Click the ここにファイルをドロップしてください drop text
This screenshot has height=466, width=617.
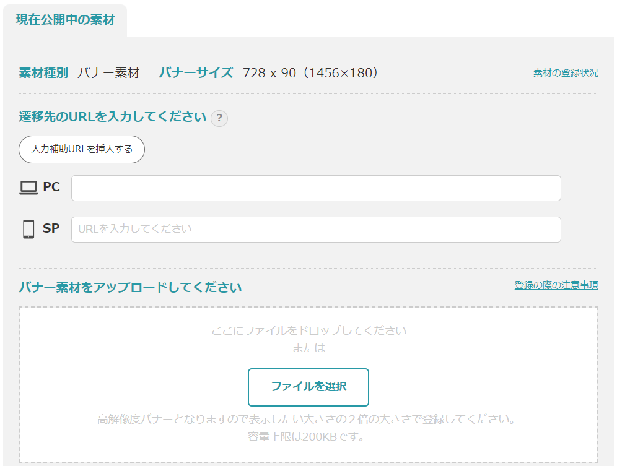tap(308, 330)
